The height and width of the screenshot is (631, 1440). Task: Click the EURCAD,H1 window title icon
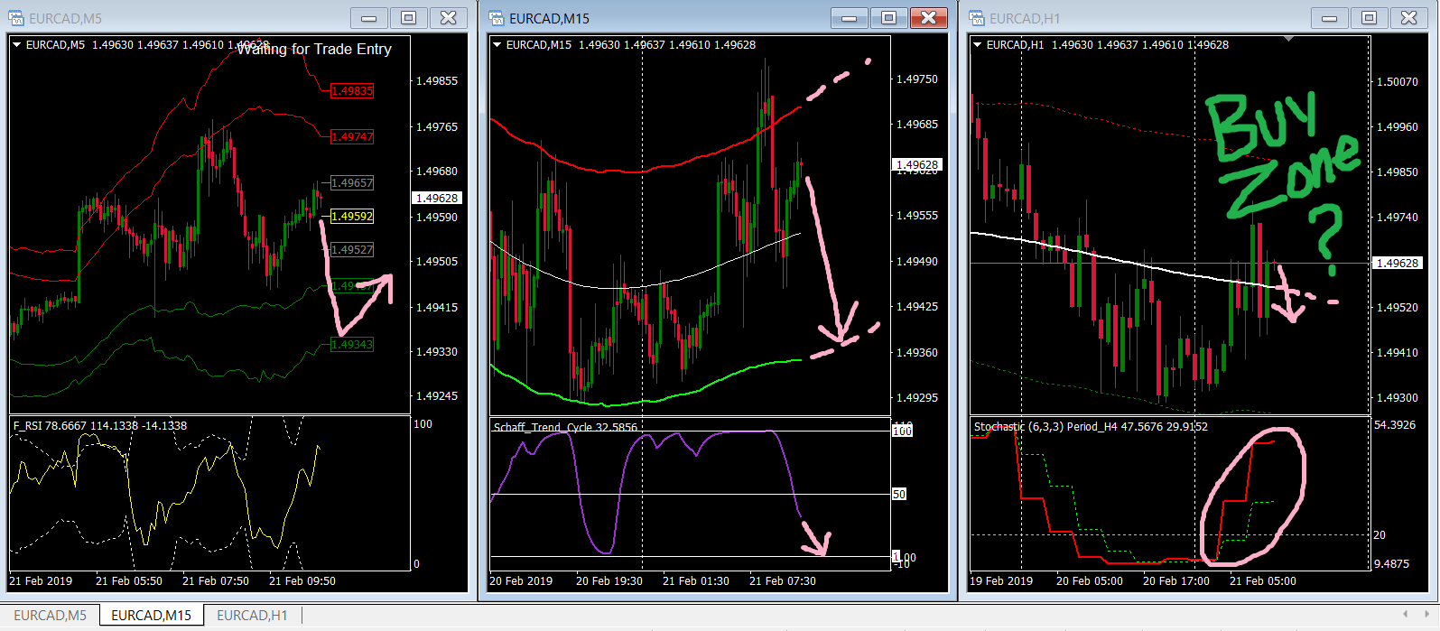pos(976,18)
